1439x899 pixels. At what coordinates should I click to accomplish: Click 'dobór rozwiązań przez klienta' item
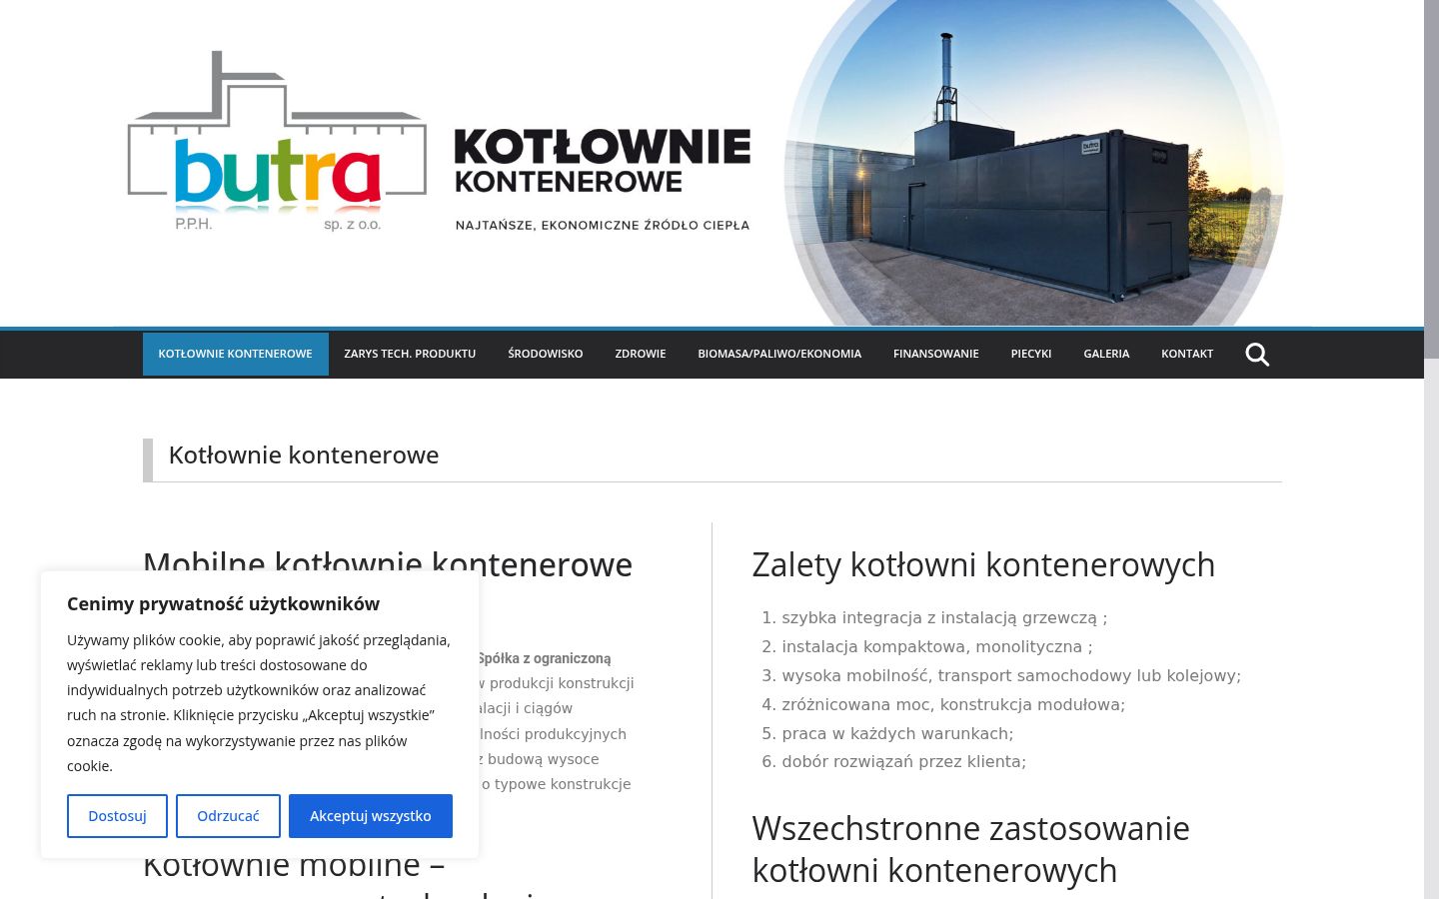click(x=903, y=762)
